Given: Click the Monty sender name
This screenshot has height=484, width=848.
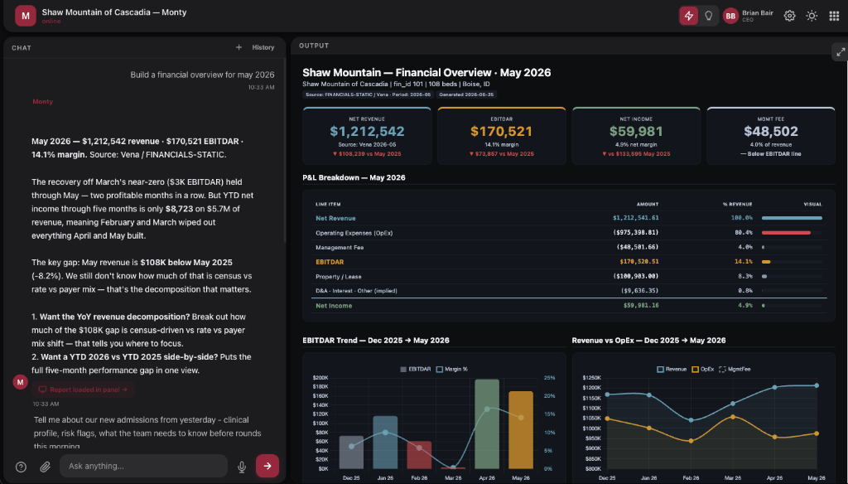Looking at the screenshot, I should point(43,101).
